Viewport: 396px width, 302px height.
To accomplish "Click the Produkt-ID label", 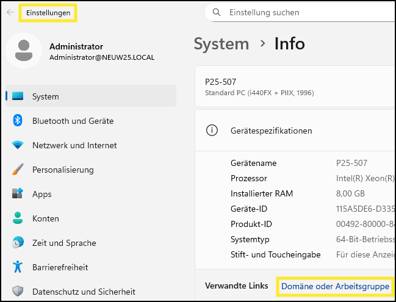I will tap(251, 224).
